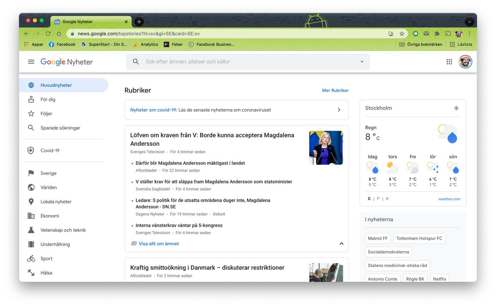
Task: Select the Sport cycling icon in the sidebar
Action: click(x=31, y=258)
